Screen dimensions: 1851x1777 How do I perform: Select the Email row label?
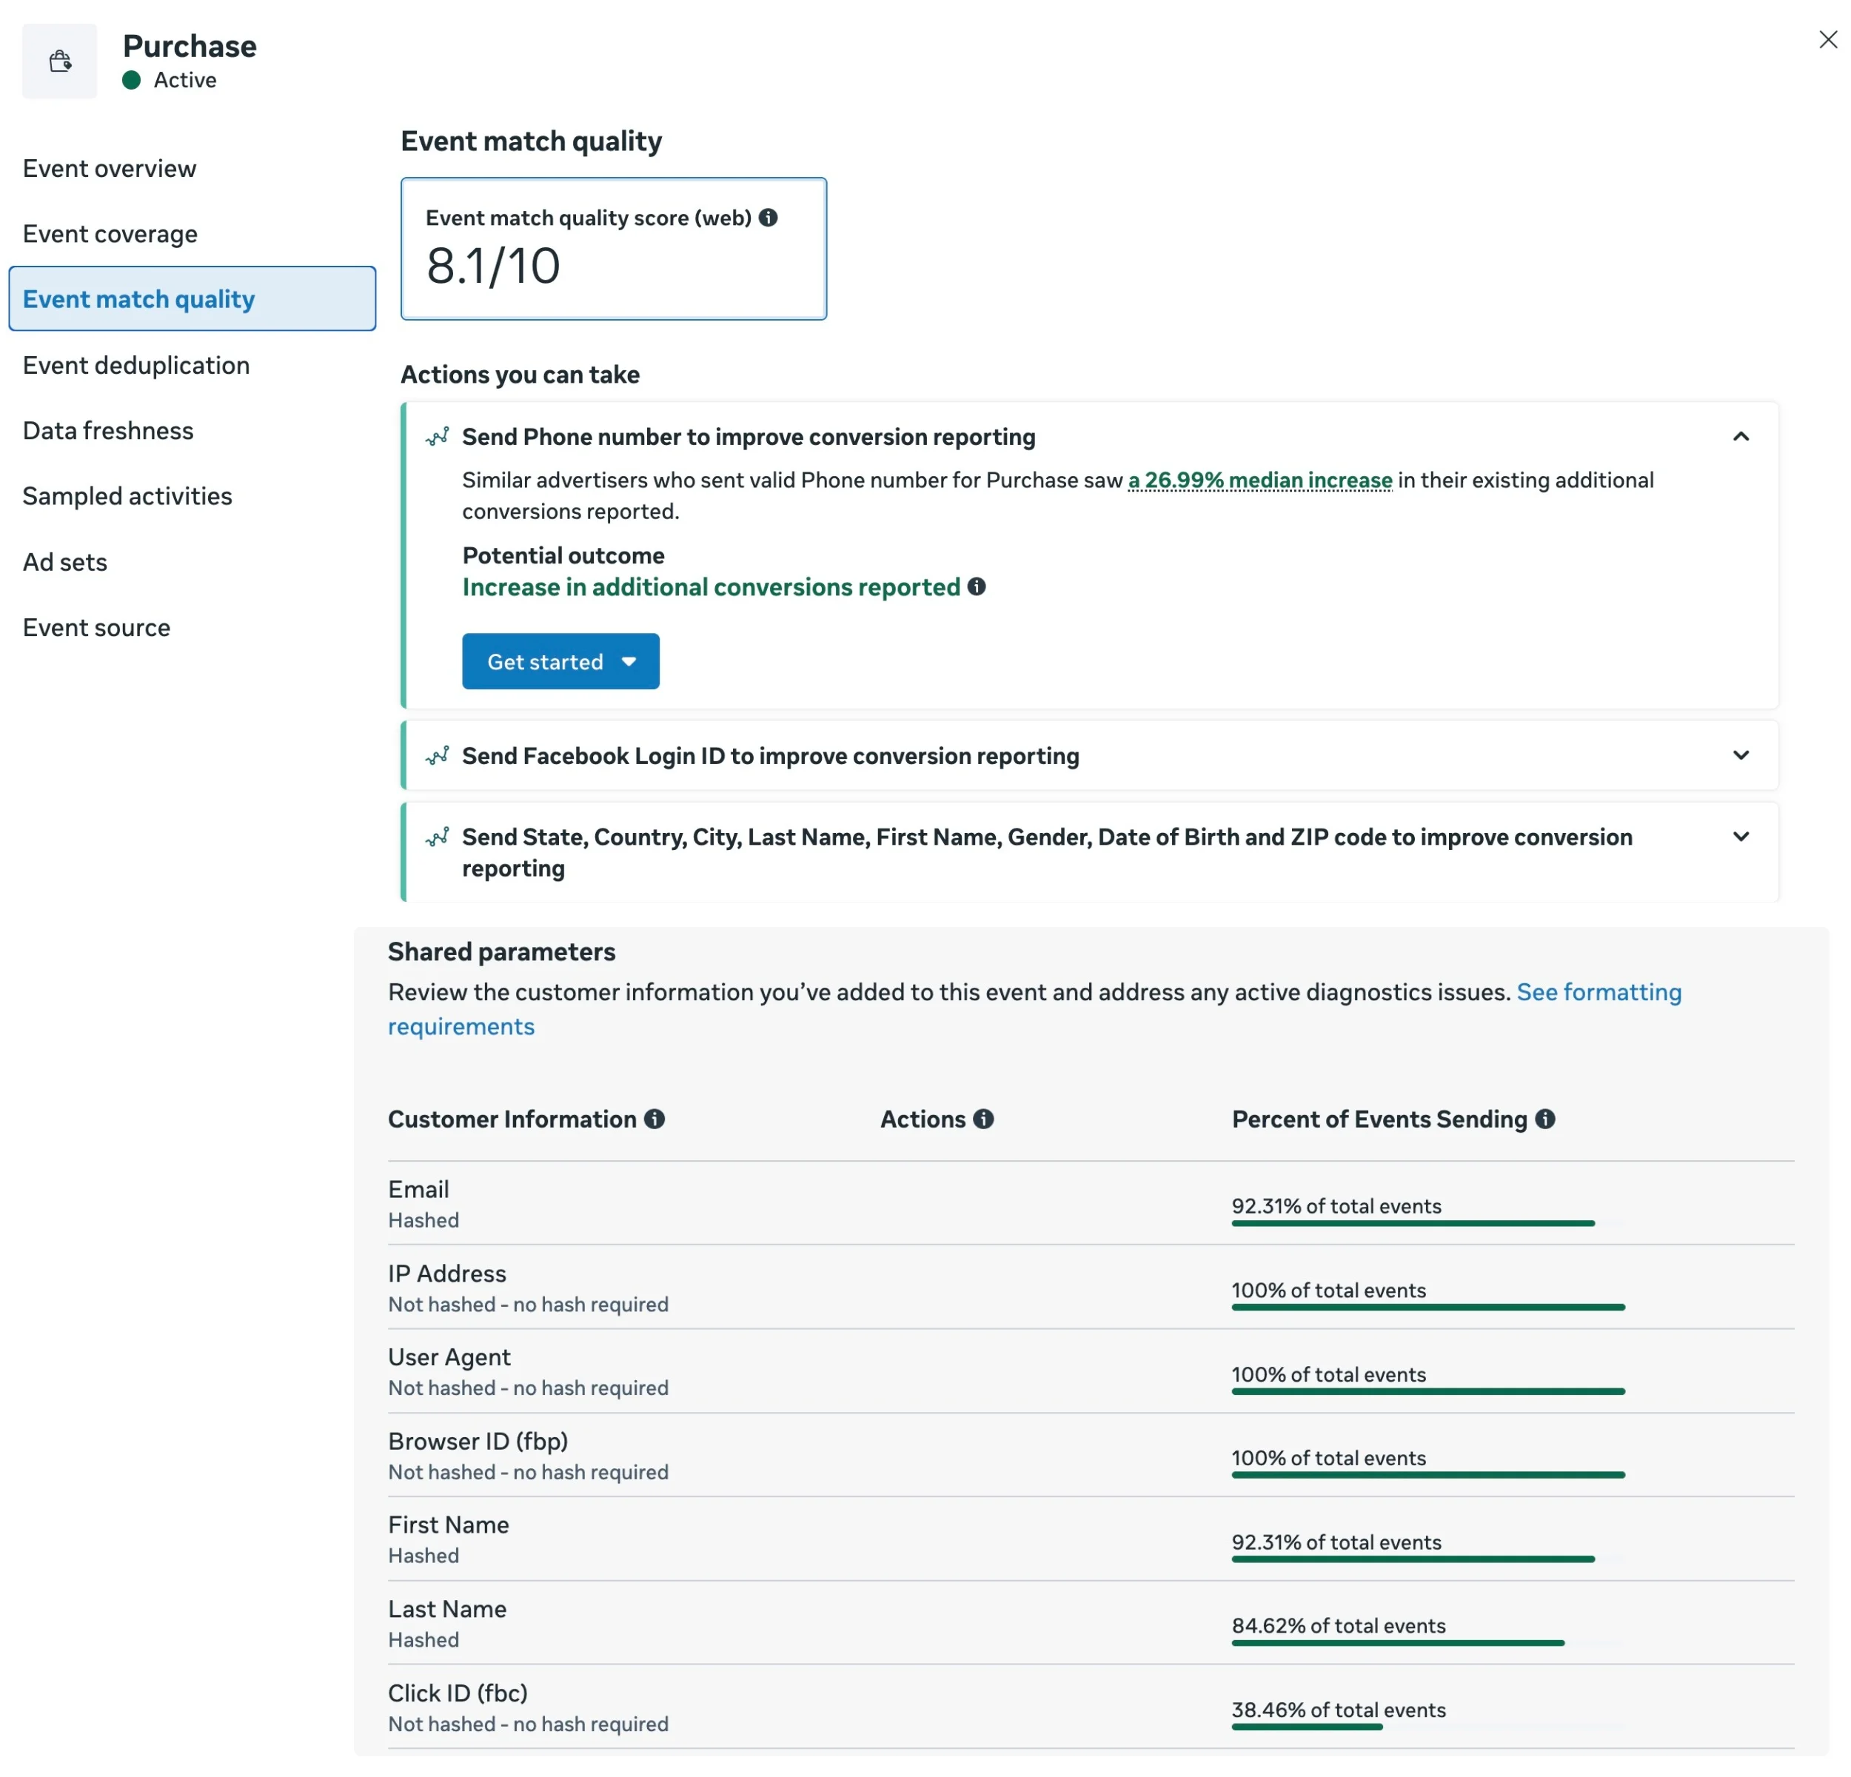(x=418, y=1189)
